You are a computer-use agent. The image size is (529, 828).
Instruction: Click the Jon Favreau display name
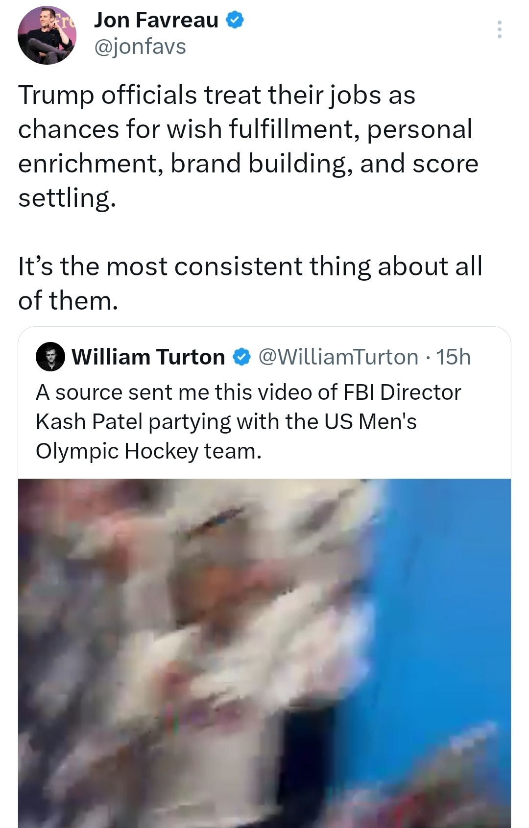(156, 20)
